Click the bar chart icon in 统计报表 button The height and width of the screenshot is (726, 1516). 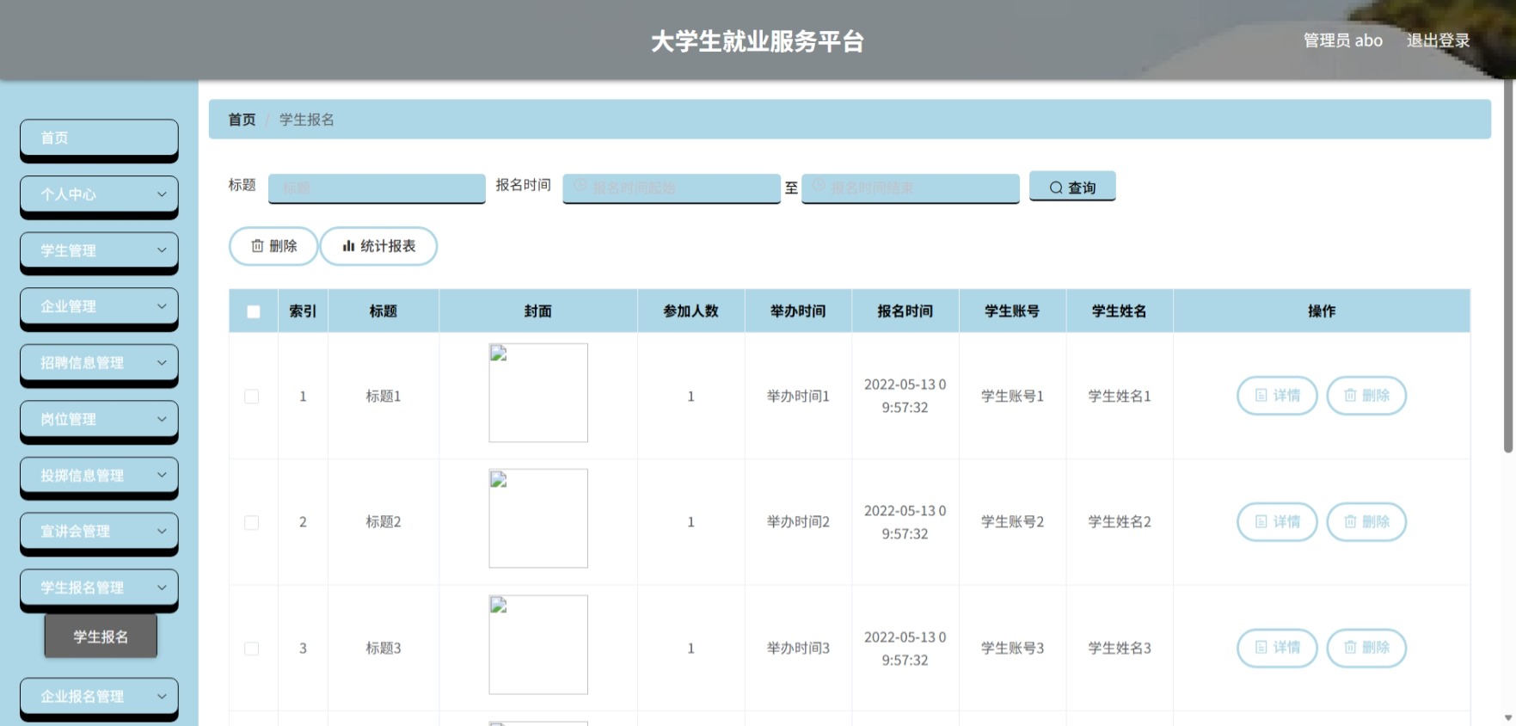pos(348,246)
